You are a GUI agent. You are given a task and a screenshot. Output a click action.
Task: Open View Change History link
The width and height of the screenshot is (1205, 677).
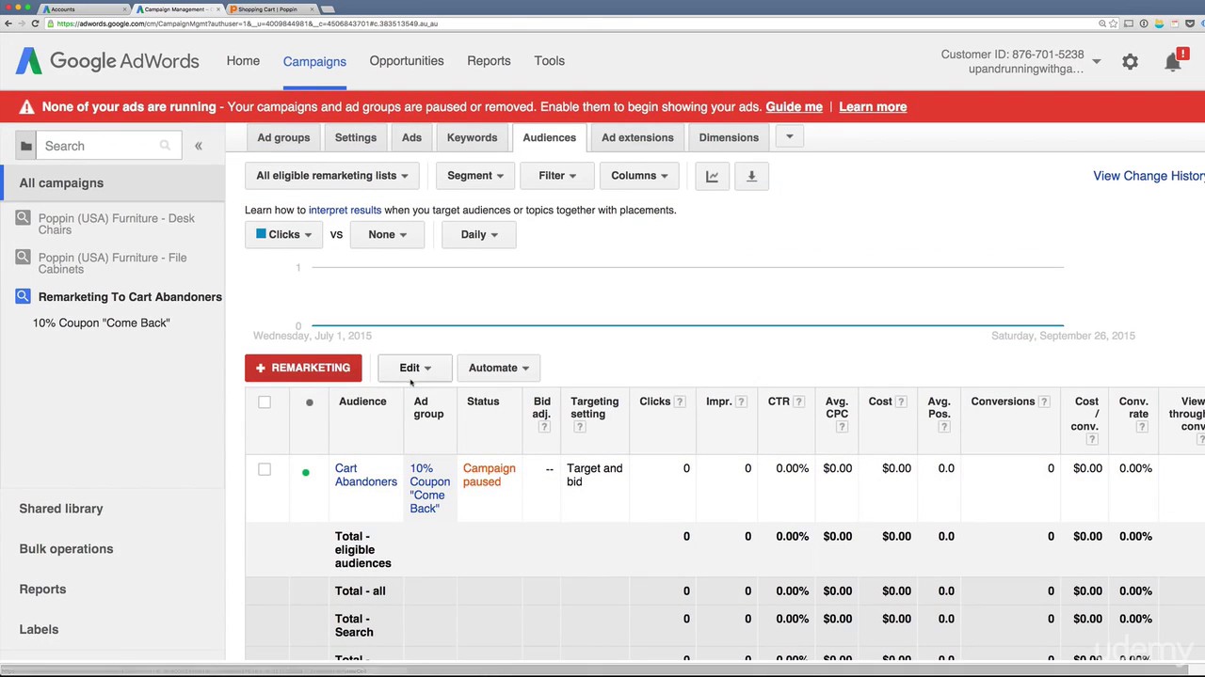(1149, 176)
